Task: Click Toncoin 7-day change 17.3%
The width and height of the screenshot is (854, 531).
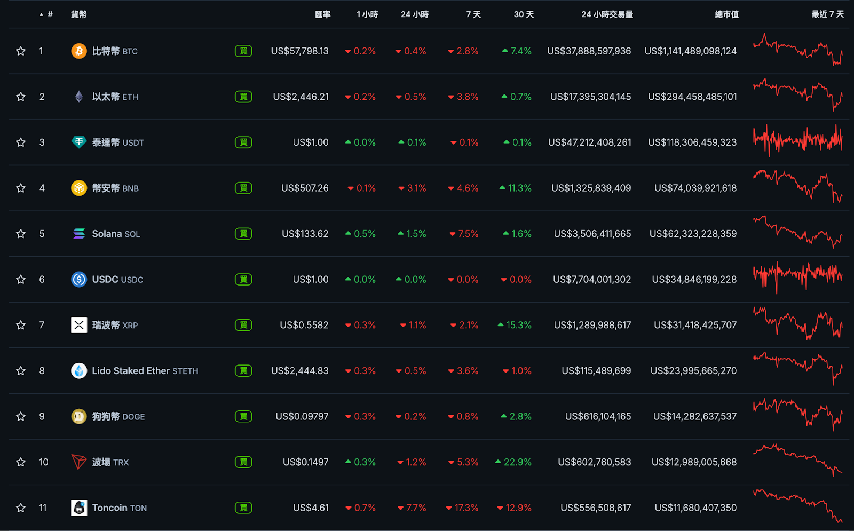Action: [462, 508]
